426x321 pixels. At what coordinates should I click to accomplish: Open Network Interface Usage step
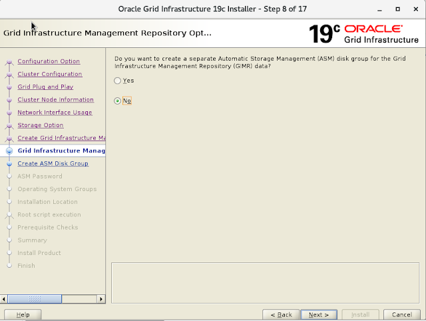[55, 113]
